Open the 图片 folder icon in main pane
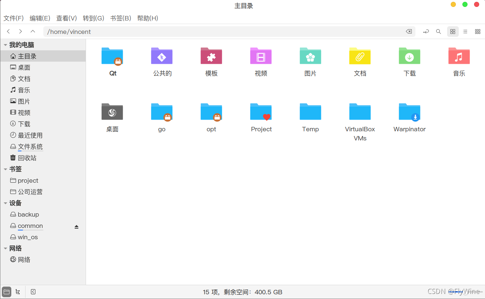This screenshot has width=485, height=299. click(x=310, y=56)
